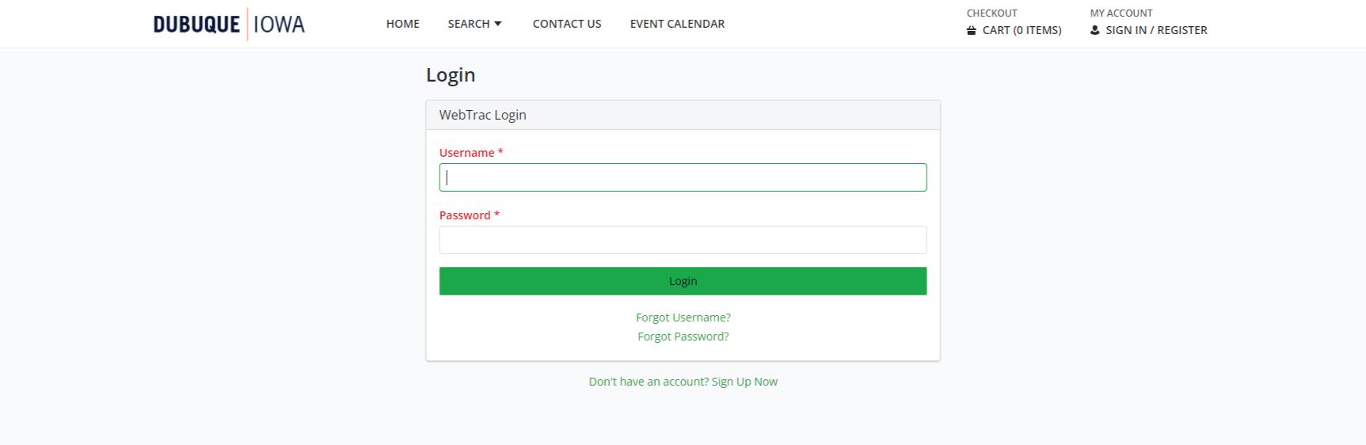View Cart (0 Items) text link
The width and height of the screenshot is (1366, 445).
1022,30
